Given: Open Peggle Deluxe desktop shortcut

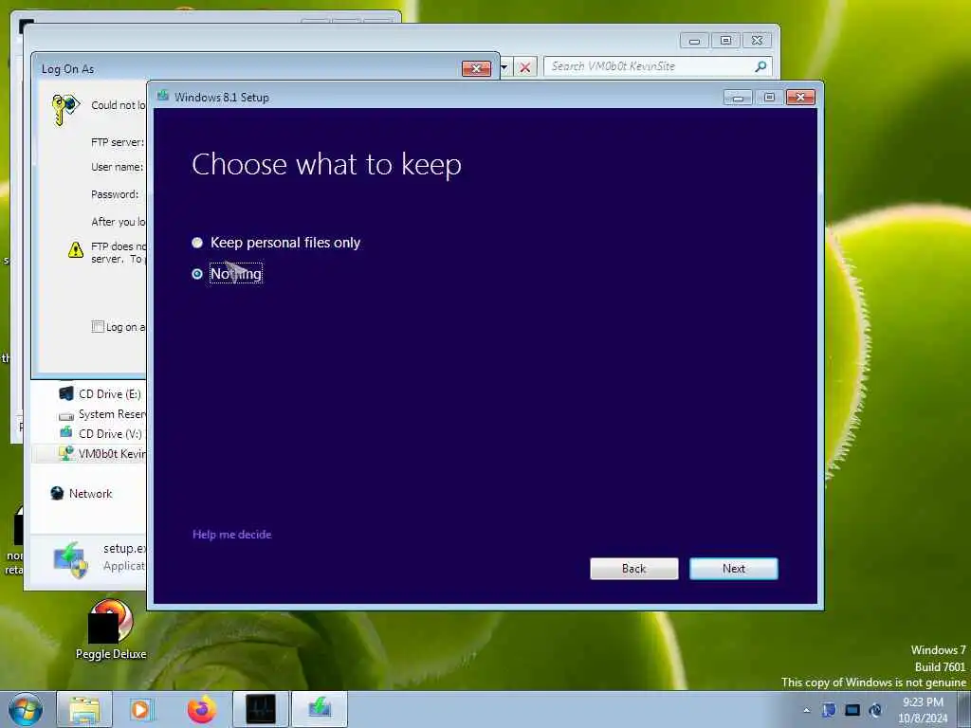Looking at the screenshot, I should [111, 629].
